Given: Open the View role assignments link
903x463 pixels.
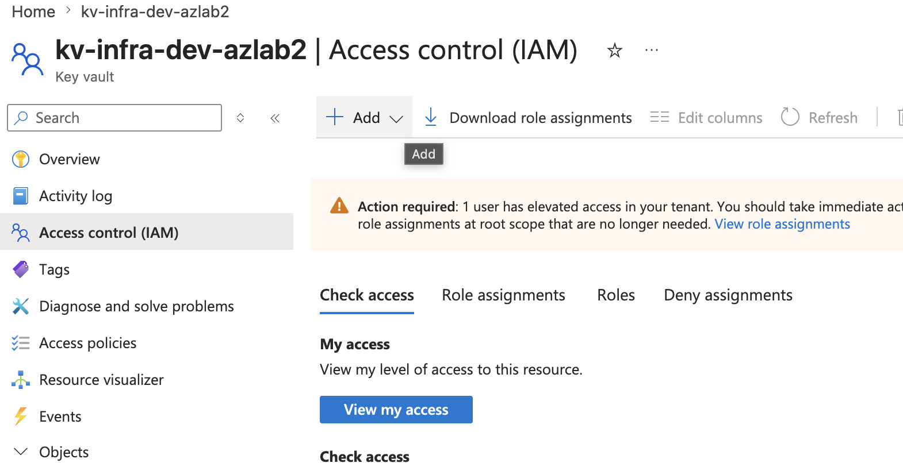Looking at the screenshot, I should [782, 224].
